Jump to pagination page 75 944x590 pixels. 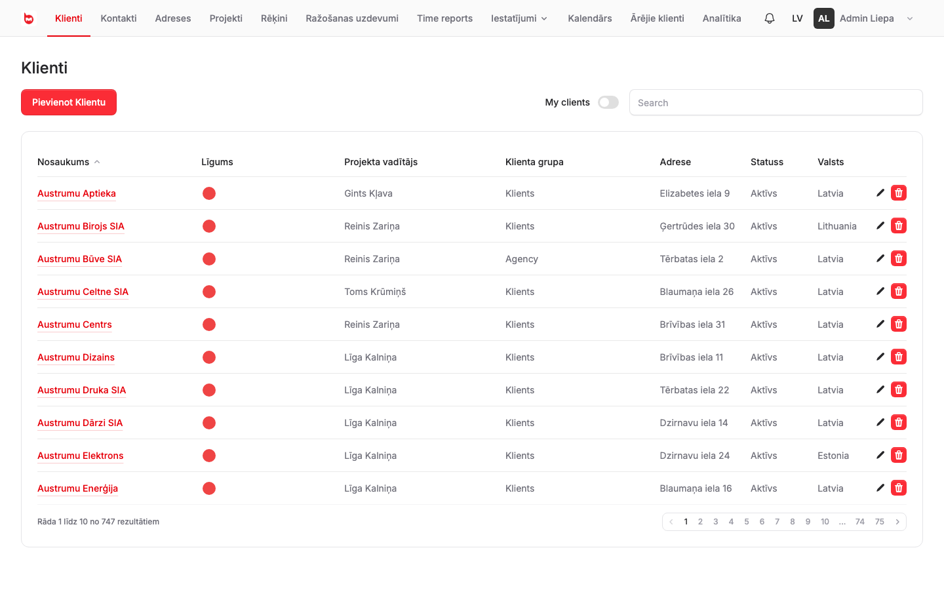coord(880,522)
